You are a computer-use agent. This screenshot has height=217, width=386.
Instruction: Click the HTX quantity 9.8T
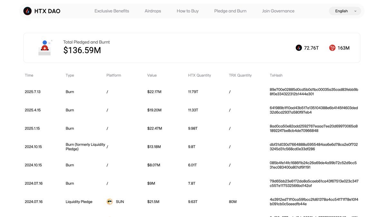[192, 147]
